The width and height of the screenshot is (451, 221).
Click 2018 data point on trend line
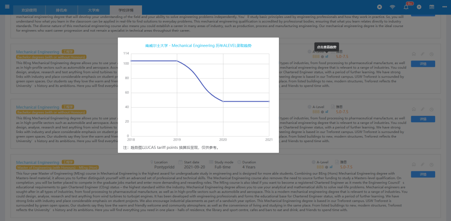pos(131,61)
